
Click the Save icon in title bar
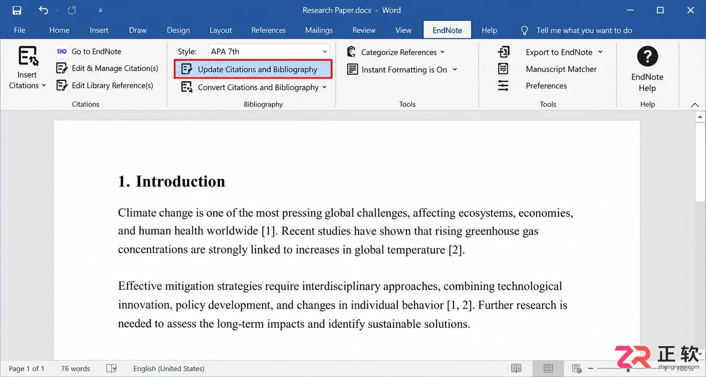point(17,10)
